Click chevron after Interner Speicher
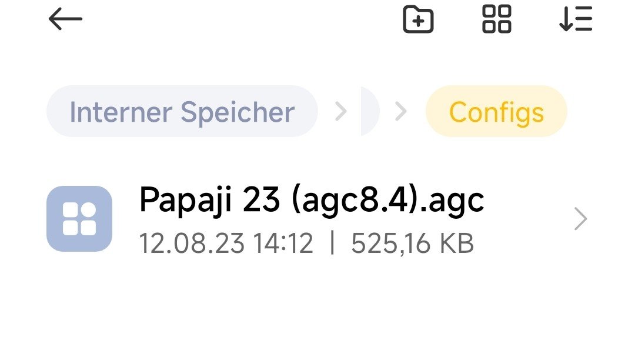 click(340, 112)
